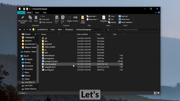Viewport: 180px width, 101px height.
Task: Click Users in the address path
Action: (x=53, y=29)
